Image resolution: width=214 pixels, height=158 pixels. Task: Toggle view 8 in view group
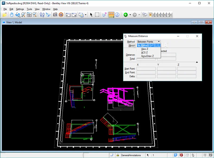[171, 15]
